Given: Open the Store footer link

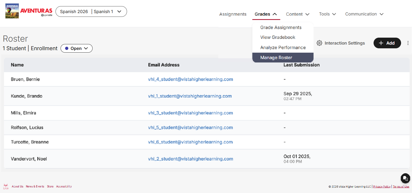Looking at the screenshot, I should click(x=50, y=186).
